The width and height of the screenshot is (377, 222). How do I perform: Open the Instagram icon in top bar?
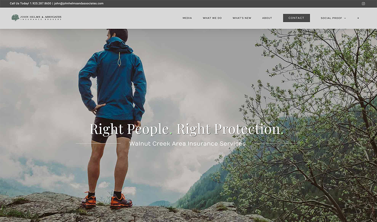click(363, 4)
